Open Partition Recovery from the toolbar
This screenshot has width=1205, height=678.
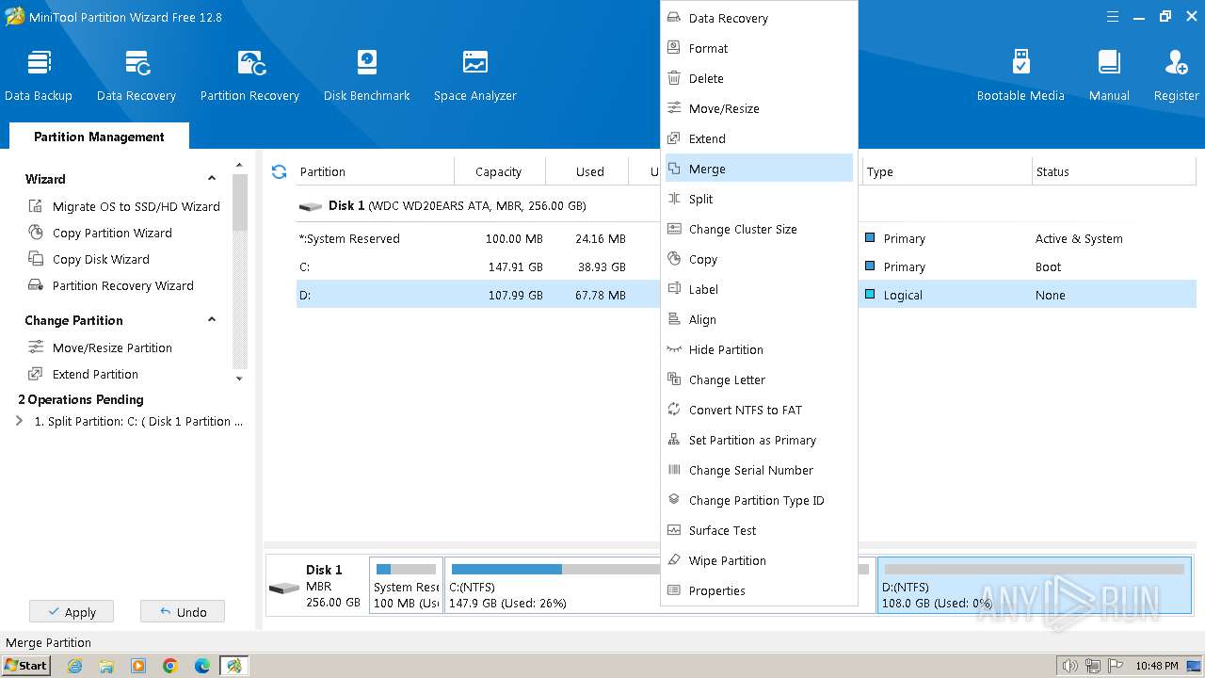coord(249,75)
